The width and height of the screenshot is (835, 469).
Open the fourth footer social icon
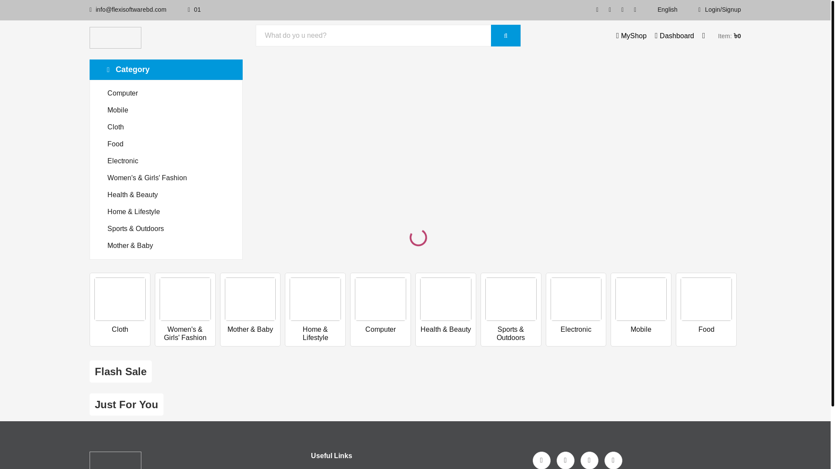pyautogui.click(x=613, y=460)
